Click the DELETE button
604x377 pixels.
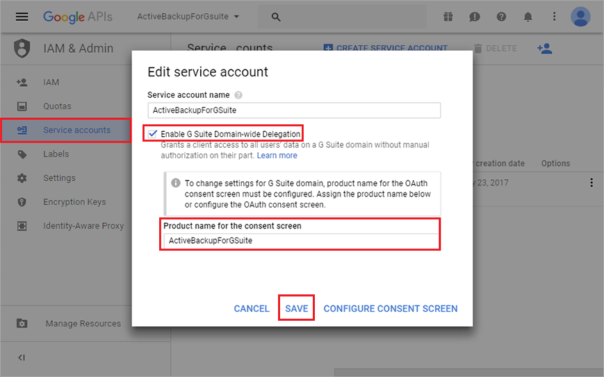click(496, 49)
